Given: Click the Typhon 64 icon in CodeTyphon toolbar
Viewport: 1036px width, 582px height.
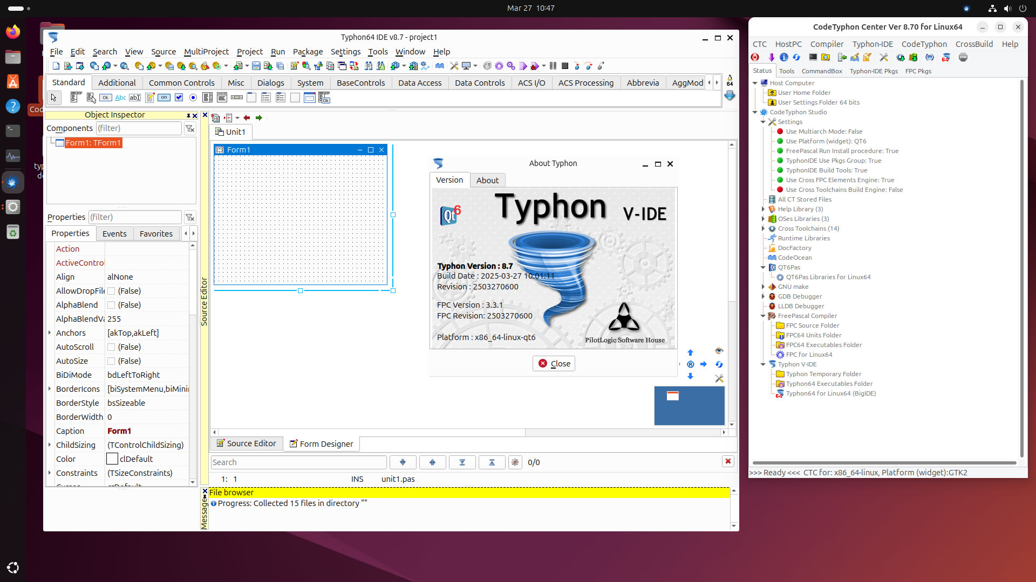Looking at the screenshot, I should [x=946, y=57].
